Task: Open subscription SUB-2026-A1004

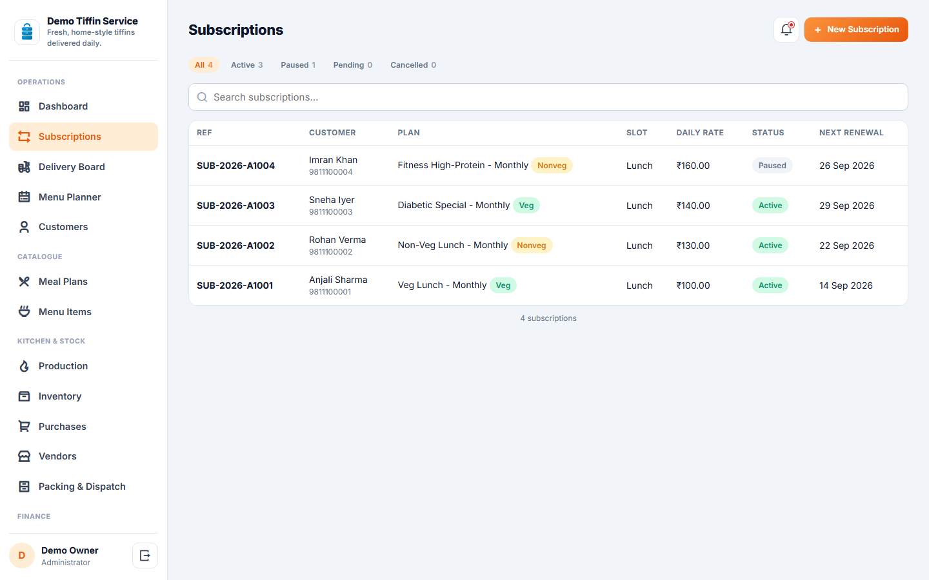Action: click(236, 166)
